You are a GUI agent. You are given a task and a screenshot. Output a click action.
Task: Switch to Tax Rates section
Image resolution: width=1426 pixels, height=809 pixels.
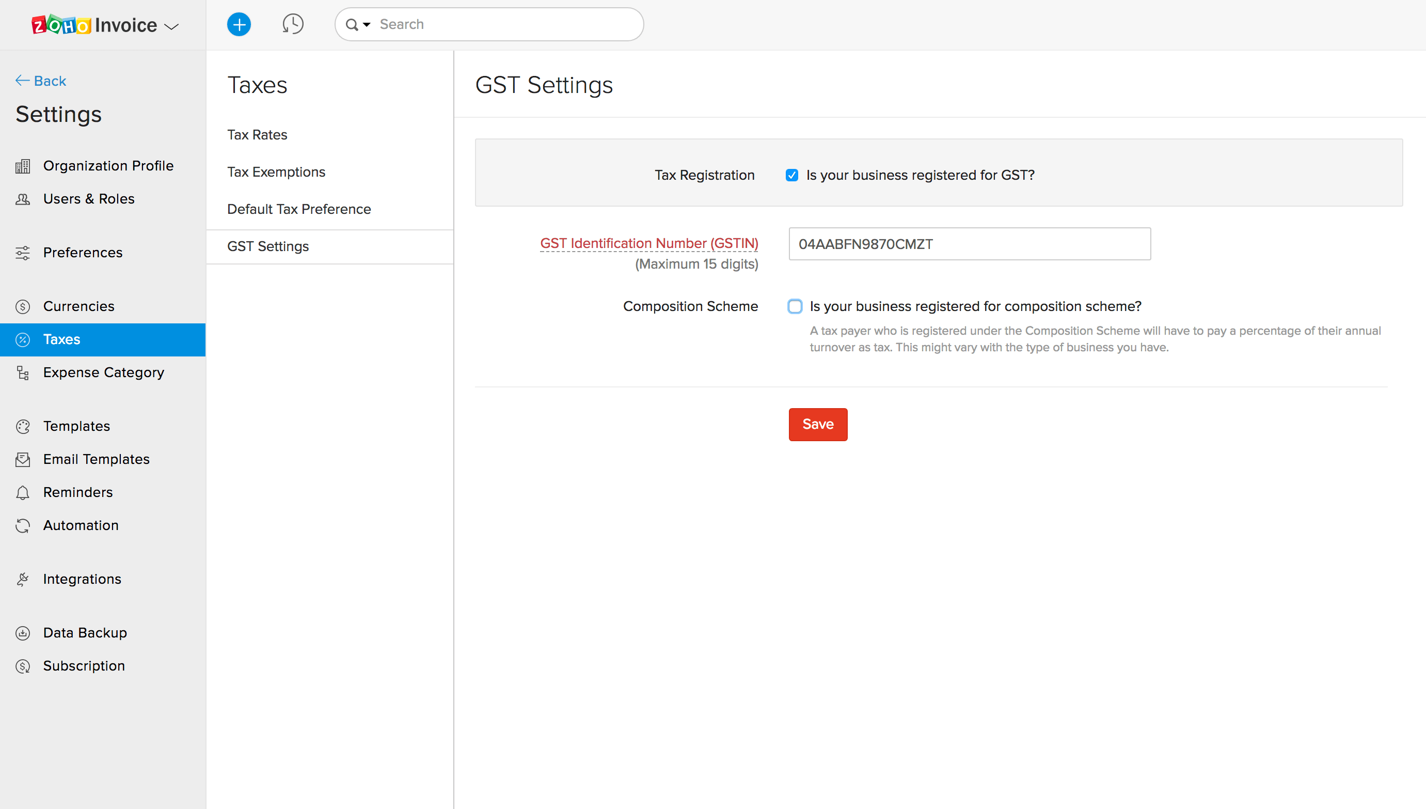(257, 134)
